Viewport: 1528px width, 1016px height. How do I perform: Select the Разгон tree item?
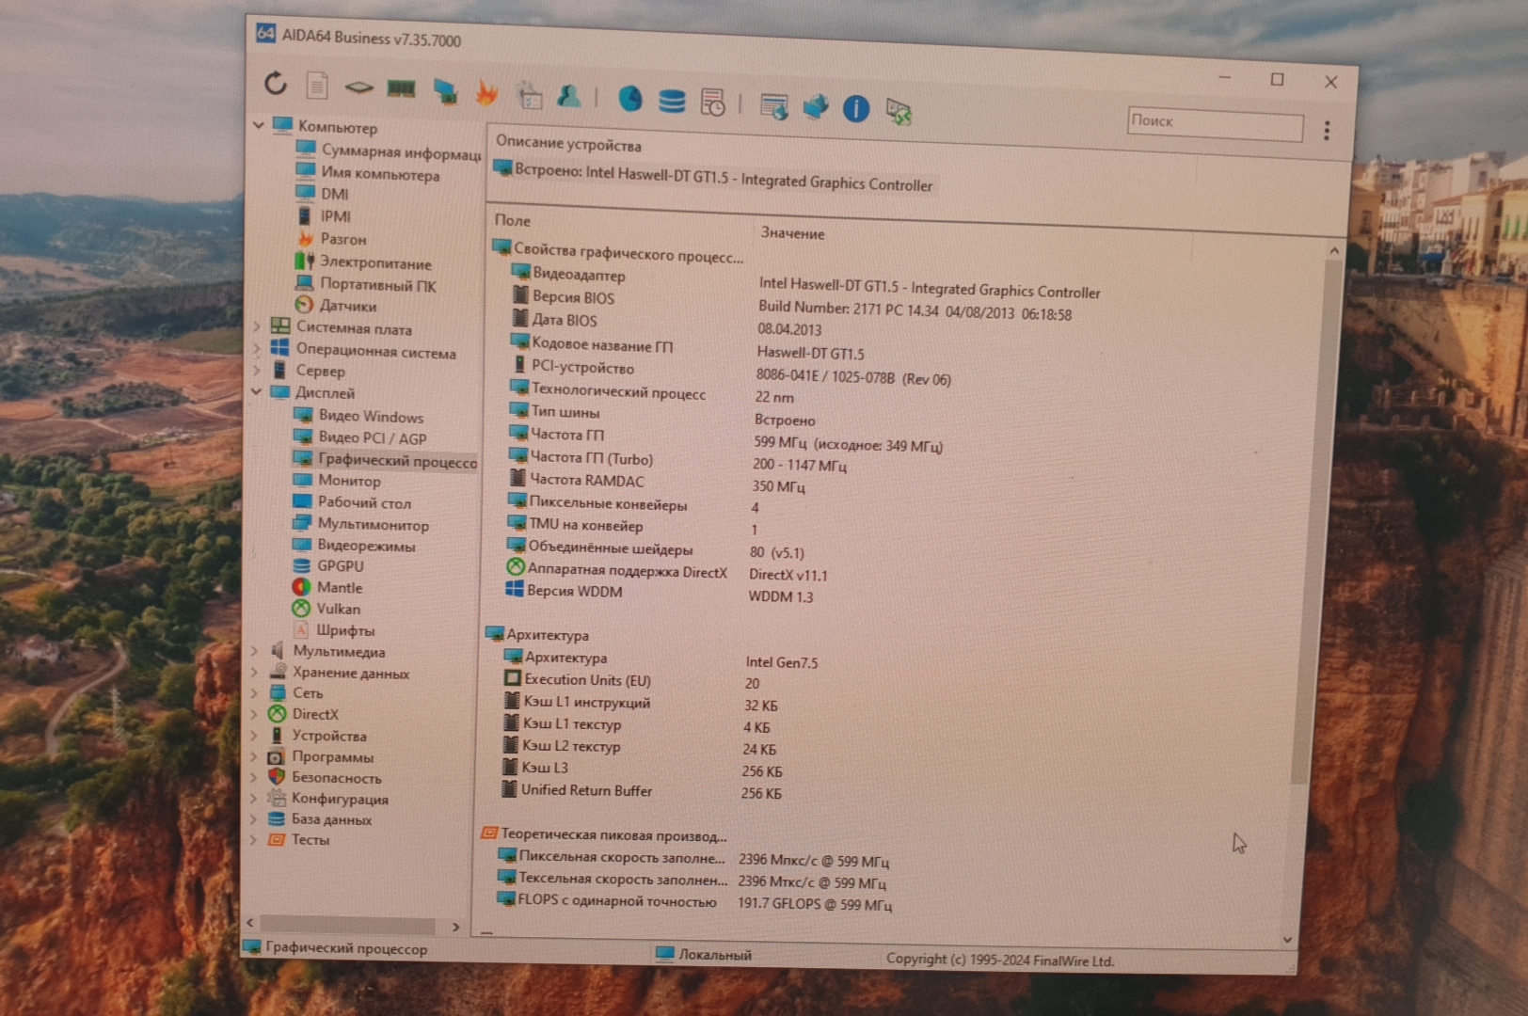(331, 238)
